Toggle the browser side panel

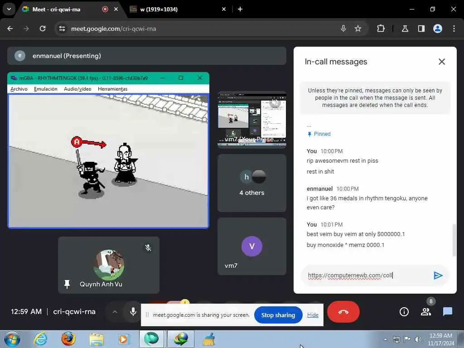click(421, 29)
